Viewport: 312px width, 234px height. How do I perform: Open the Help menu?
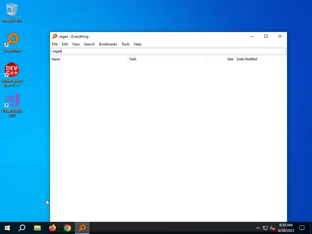click(x=137, y=44)
